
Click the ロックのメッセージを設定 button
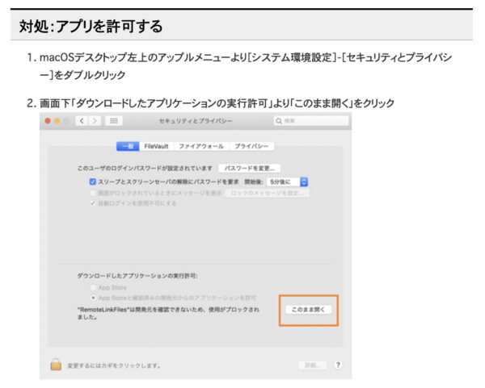pos(267,194)
